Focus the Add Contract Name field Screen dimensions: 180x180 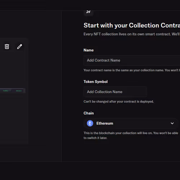132,60
